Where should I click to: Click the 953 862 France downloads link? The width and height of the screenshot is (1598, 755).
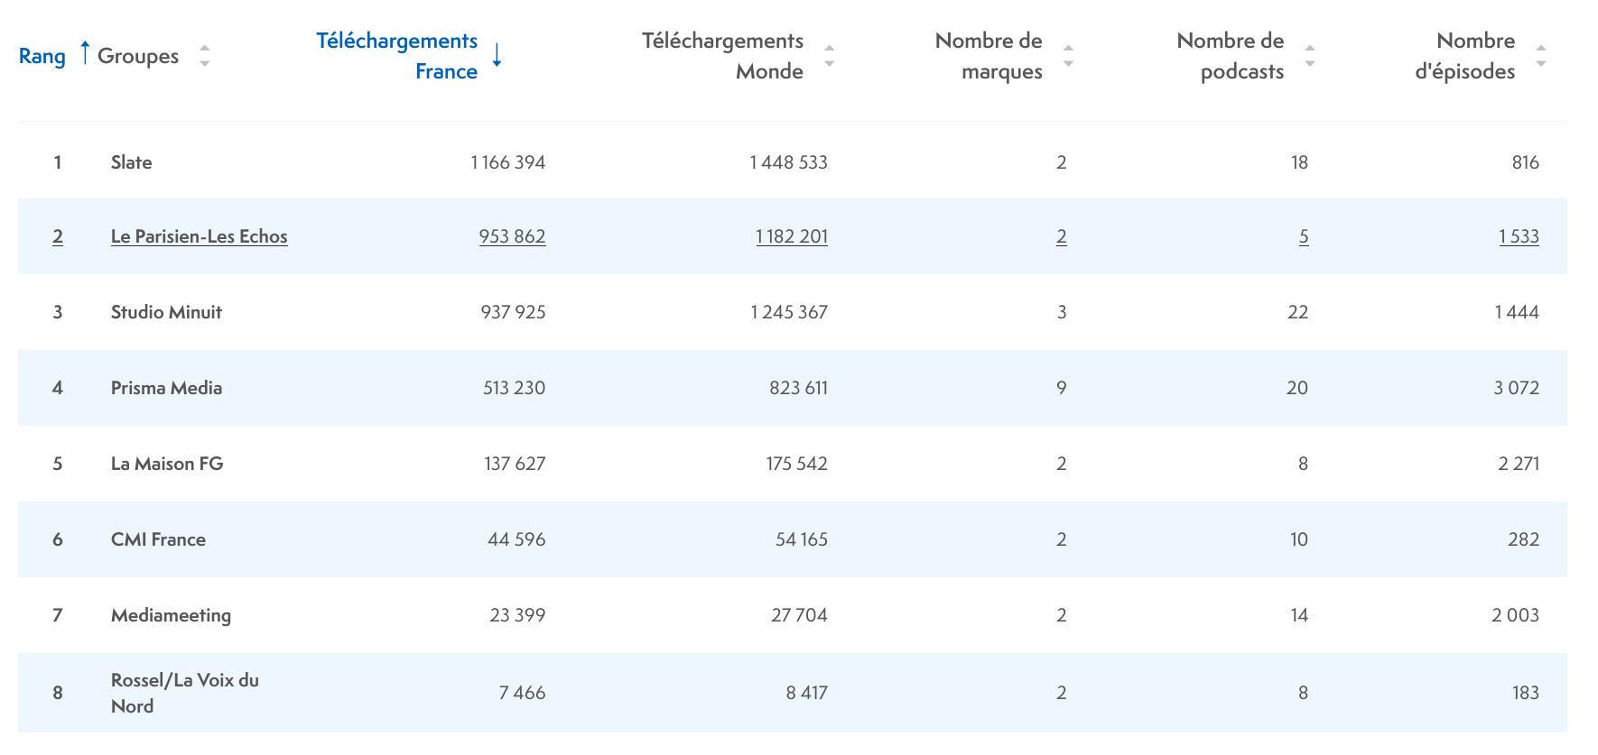(512, 236)
